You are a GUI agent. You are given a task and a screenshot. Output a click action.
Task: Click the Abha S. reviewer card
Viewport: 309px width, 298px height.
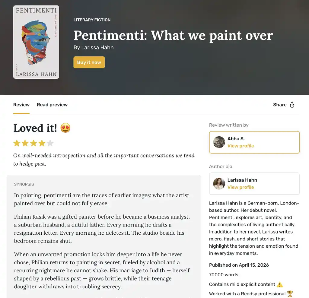(254, 142)
